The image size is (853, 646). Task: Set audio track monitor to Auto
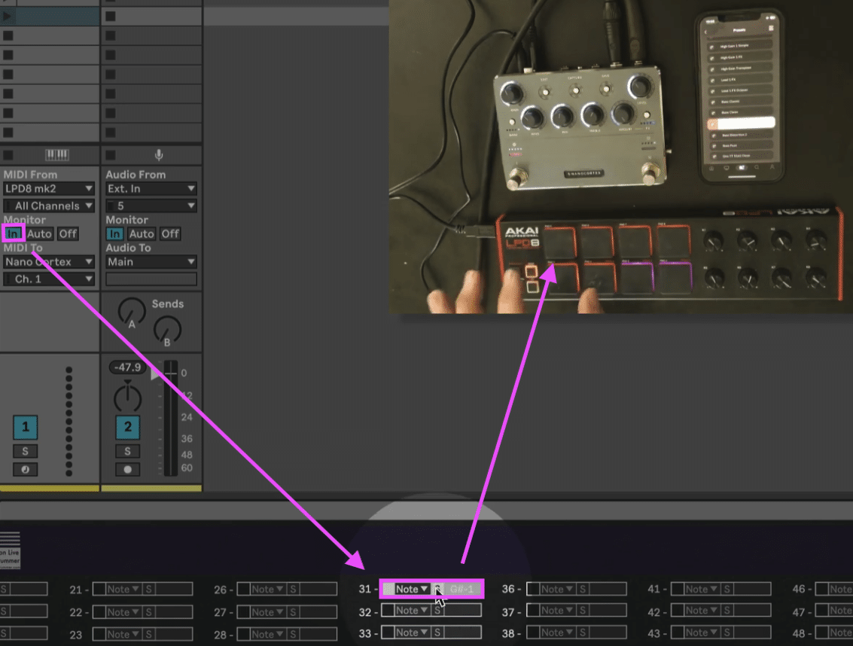[142, 233]
